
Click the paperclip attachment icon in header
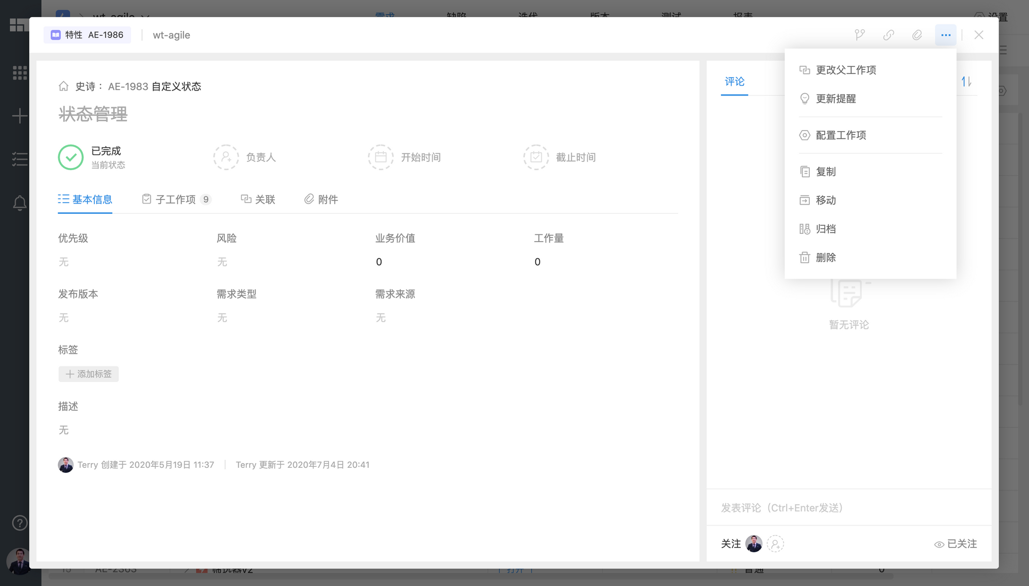point(917,35)
